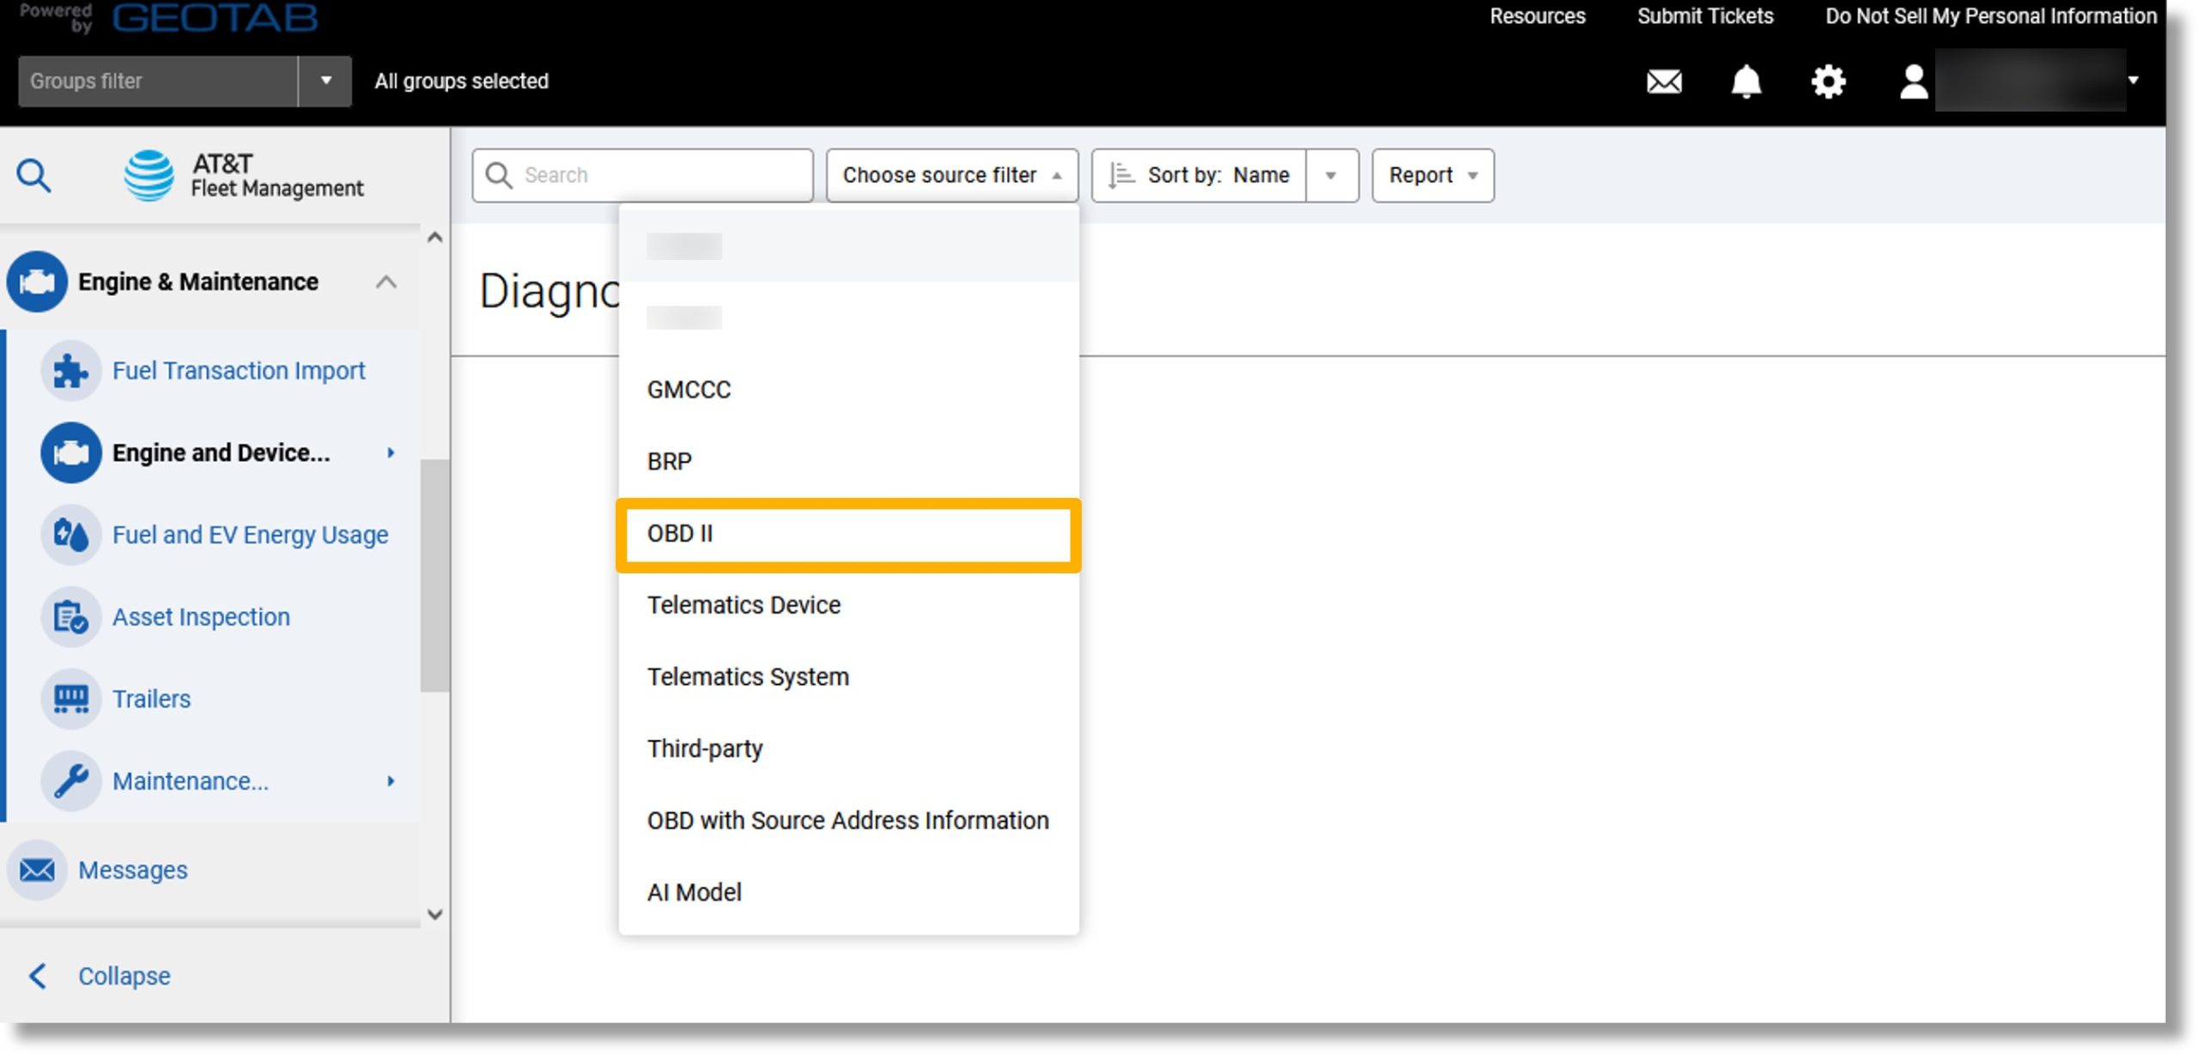
Task: Select BRP source filter option
Action: pyautogui.click(x=848, y=462)
